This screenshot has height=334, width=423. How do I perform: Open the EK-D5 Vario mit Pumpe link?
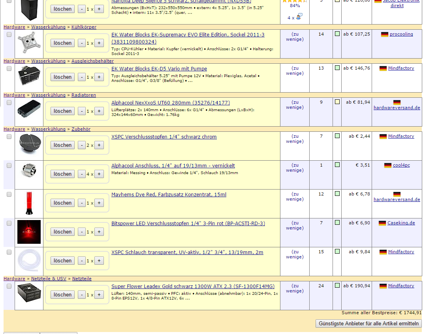click(x=159, y=68)
